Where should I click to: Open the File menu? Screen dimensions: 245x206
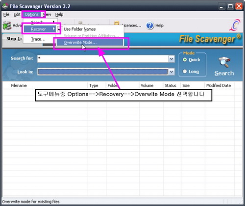(6, 15)
